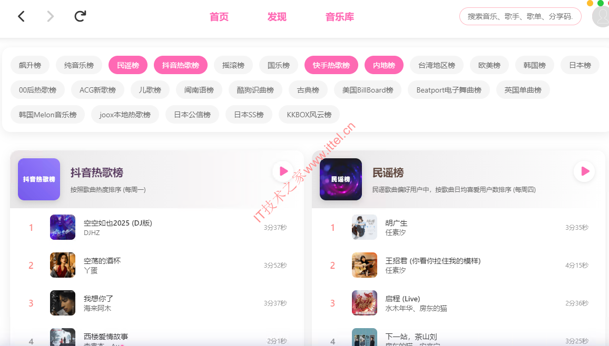Play the 民谣榜 chart
The height and width of the screenshot is (346, 609).
tap(585, 171)
